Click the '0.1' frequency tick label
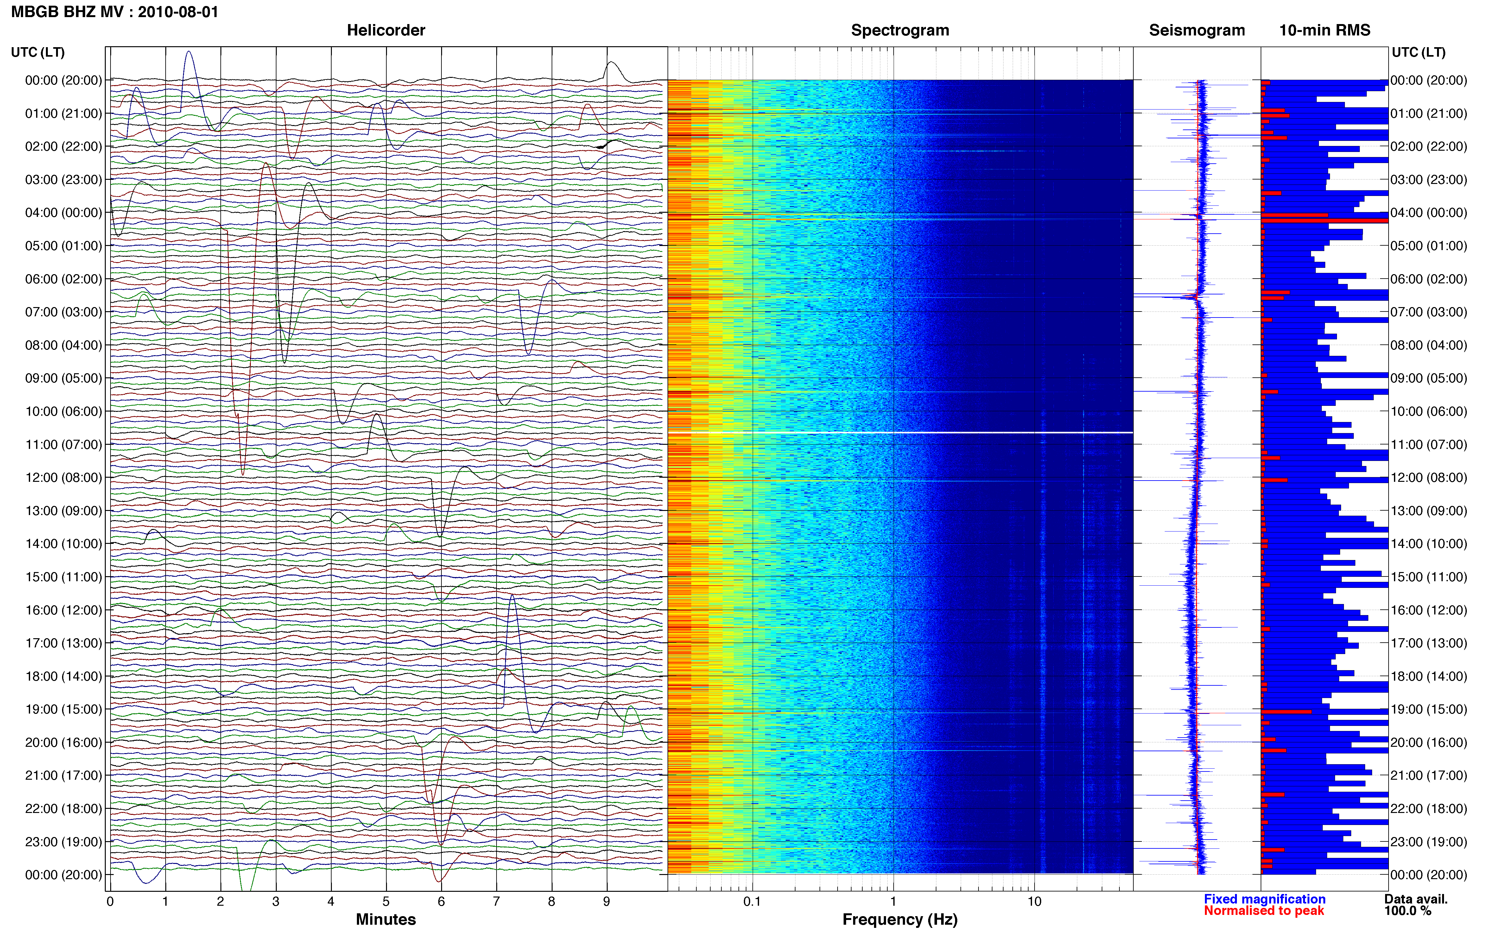 pos(752,901)
